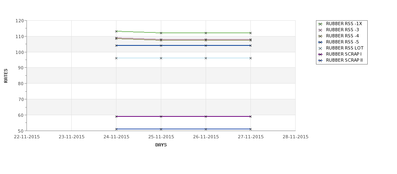Click RSS -1X data point on 24-11-2015

tap(116, 31)
